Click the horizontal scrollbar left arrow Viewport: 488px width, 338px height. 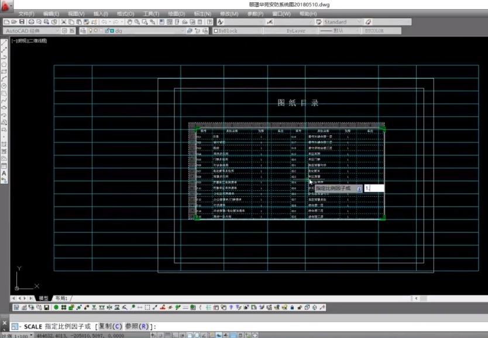coord(416,298)
